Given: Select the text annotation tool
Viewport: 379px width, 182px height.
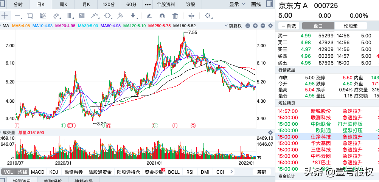Looking at the screenshot, I should tap(82, 16).
